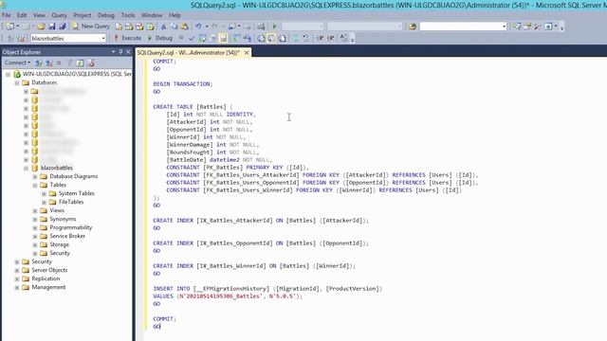Expand the Views node

tap(35, 210)
